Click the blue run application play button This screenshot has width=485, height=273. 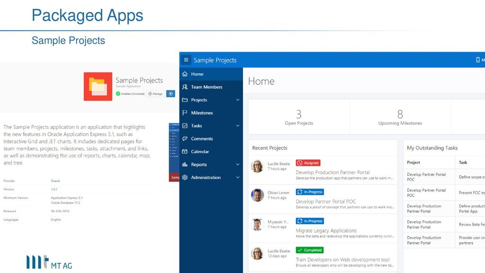171,93
